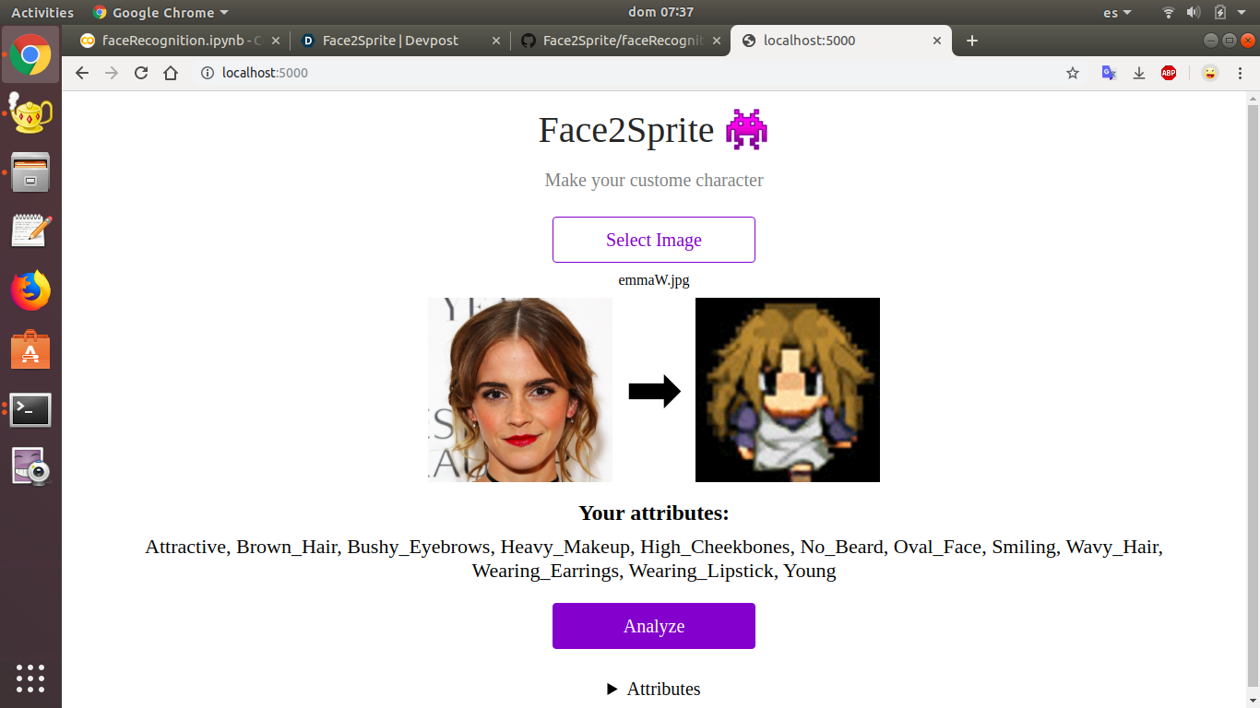Click the generated pixel sprite image
This screenshot has width=1260, height=708.
(788, 390)
